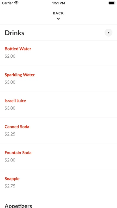The width and height of the screenshot is (117, 208).
Task: Tap the battery icon in the status bar
Action: pos(112,3)
